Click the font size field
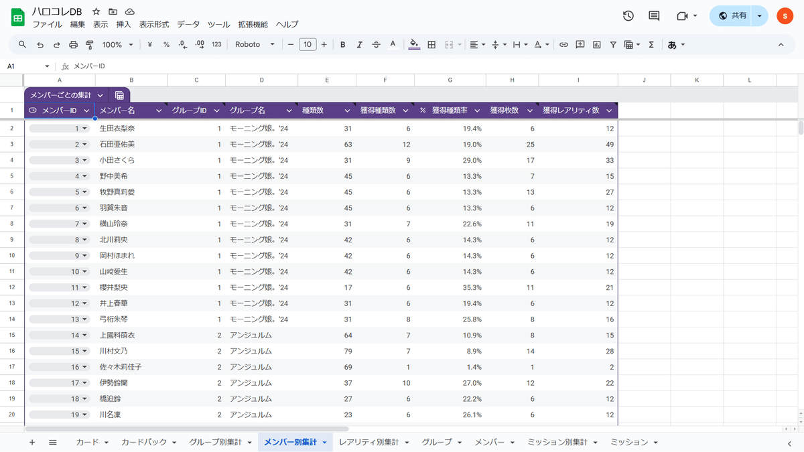 tap(308, 45)
